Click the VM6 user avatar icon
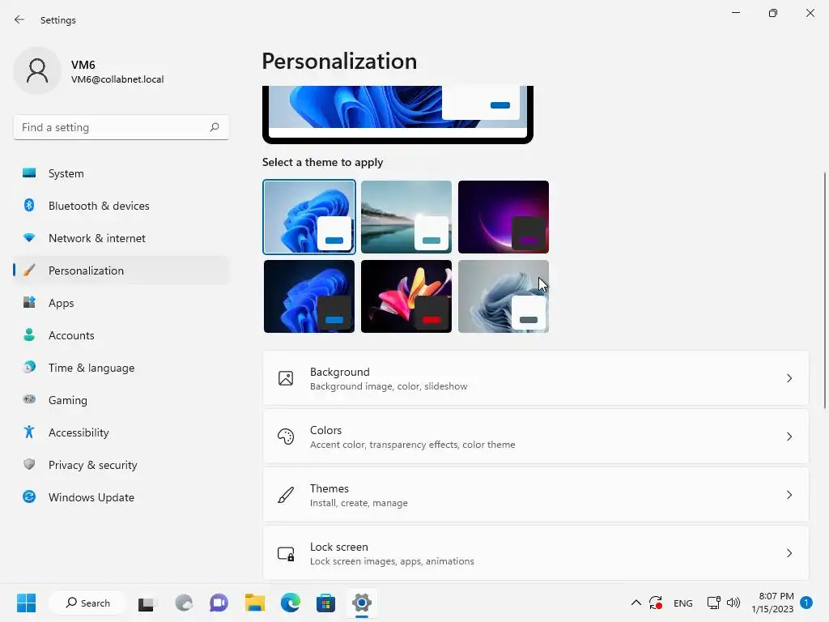 point(37,70)
